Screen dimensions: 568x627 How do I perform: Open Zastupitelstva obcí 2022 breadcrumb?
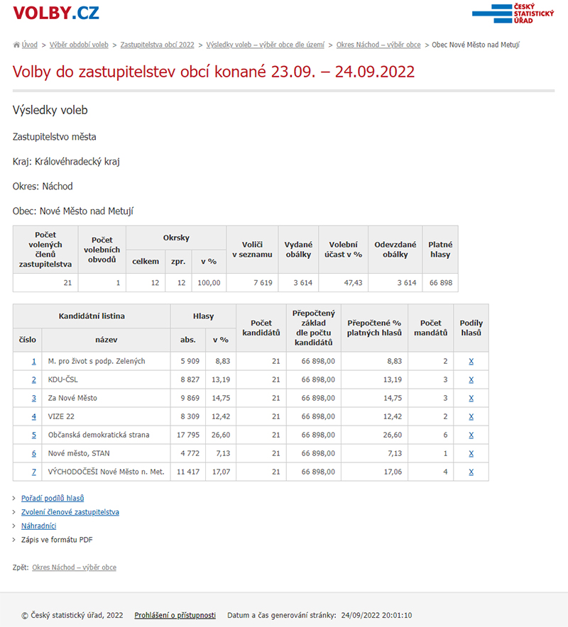click(158, 45)
